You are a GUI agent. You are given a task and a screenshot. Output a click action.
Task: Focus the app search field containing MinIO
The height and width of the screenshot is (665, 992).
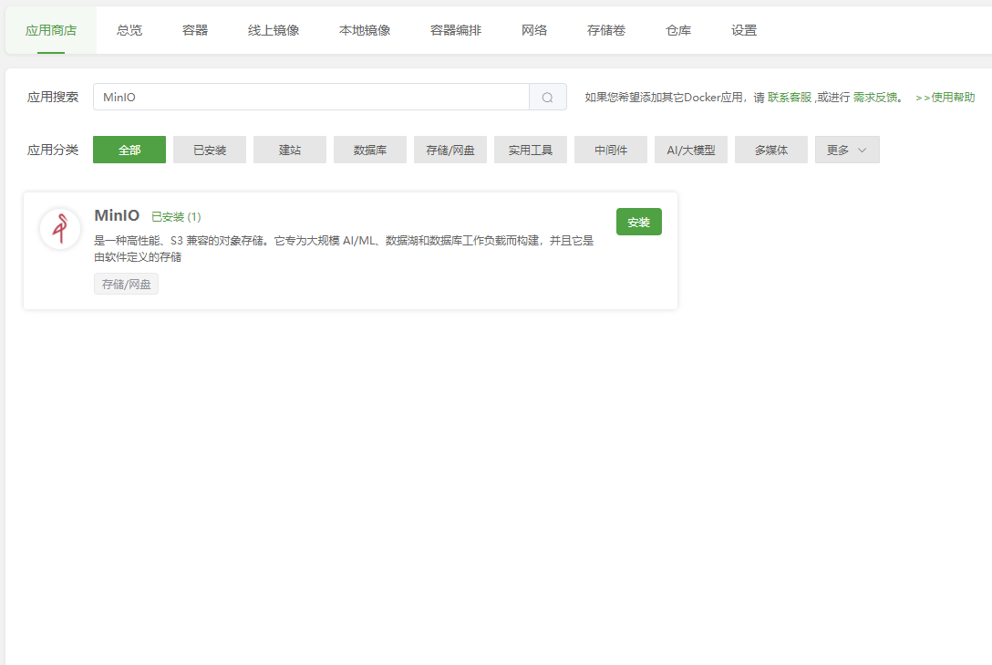[311, 98]
